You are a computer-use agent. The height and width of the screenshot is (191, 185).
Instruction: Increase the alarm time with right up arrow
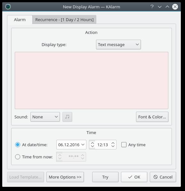(x=113, y=143)
